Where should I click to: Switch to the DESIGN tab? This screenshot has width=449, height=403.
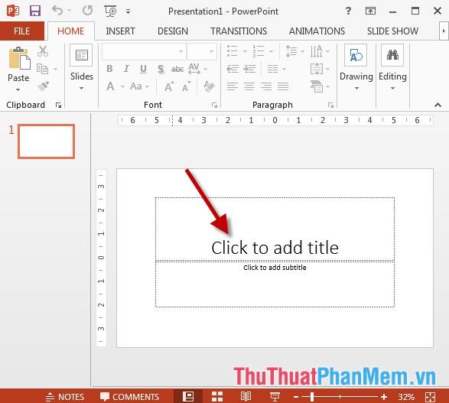click(173, 31)
